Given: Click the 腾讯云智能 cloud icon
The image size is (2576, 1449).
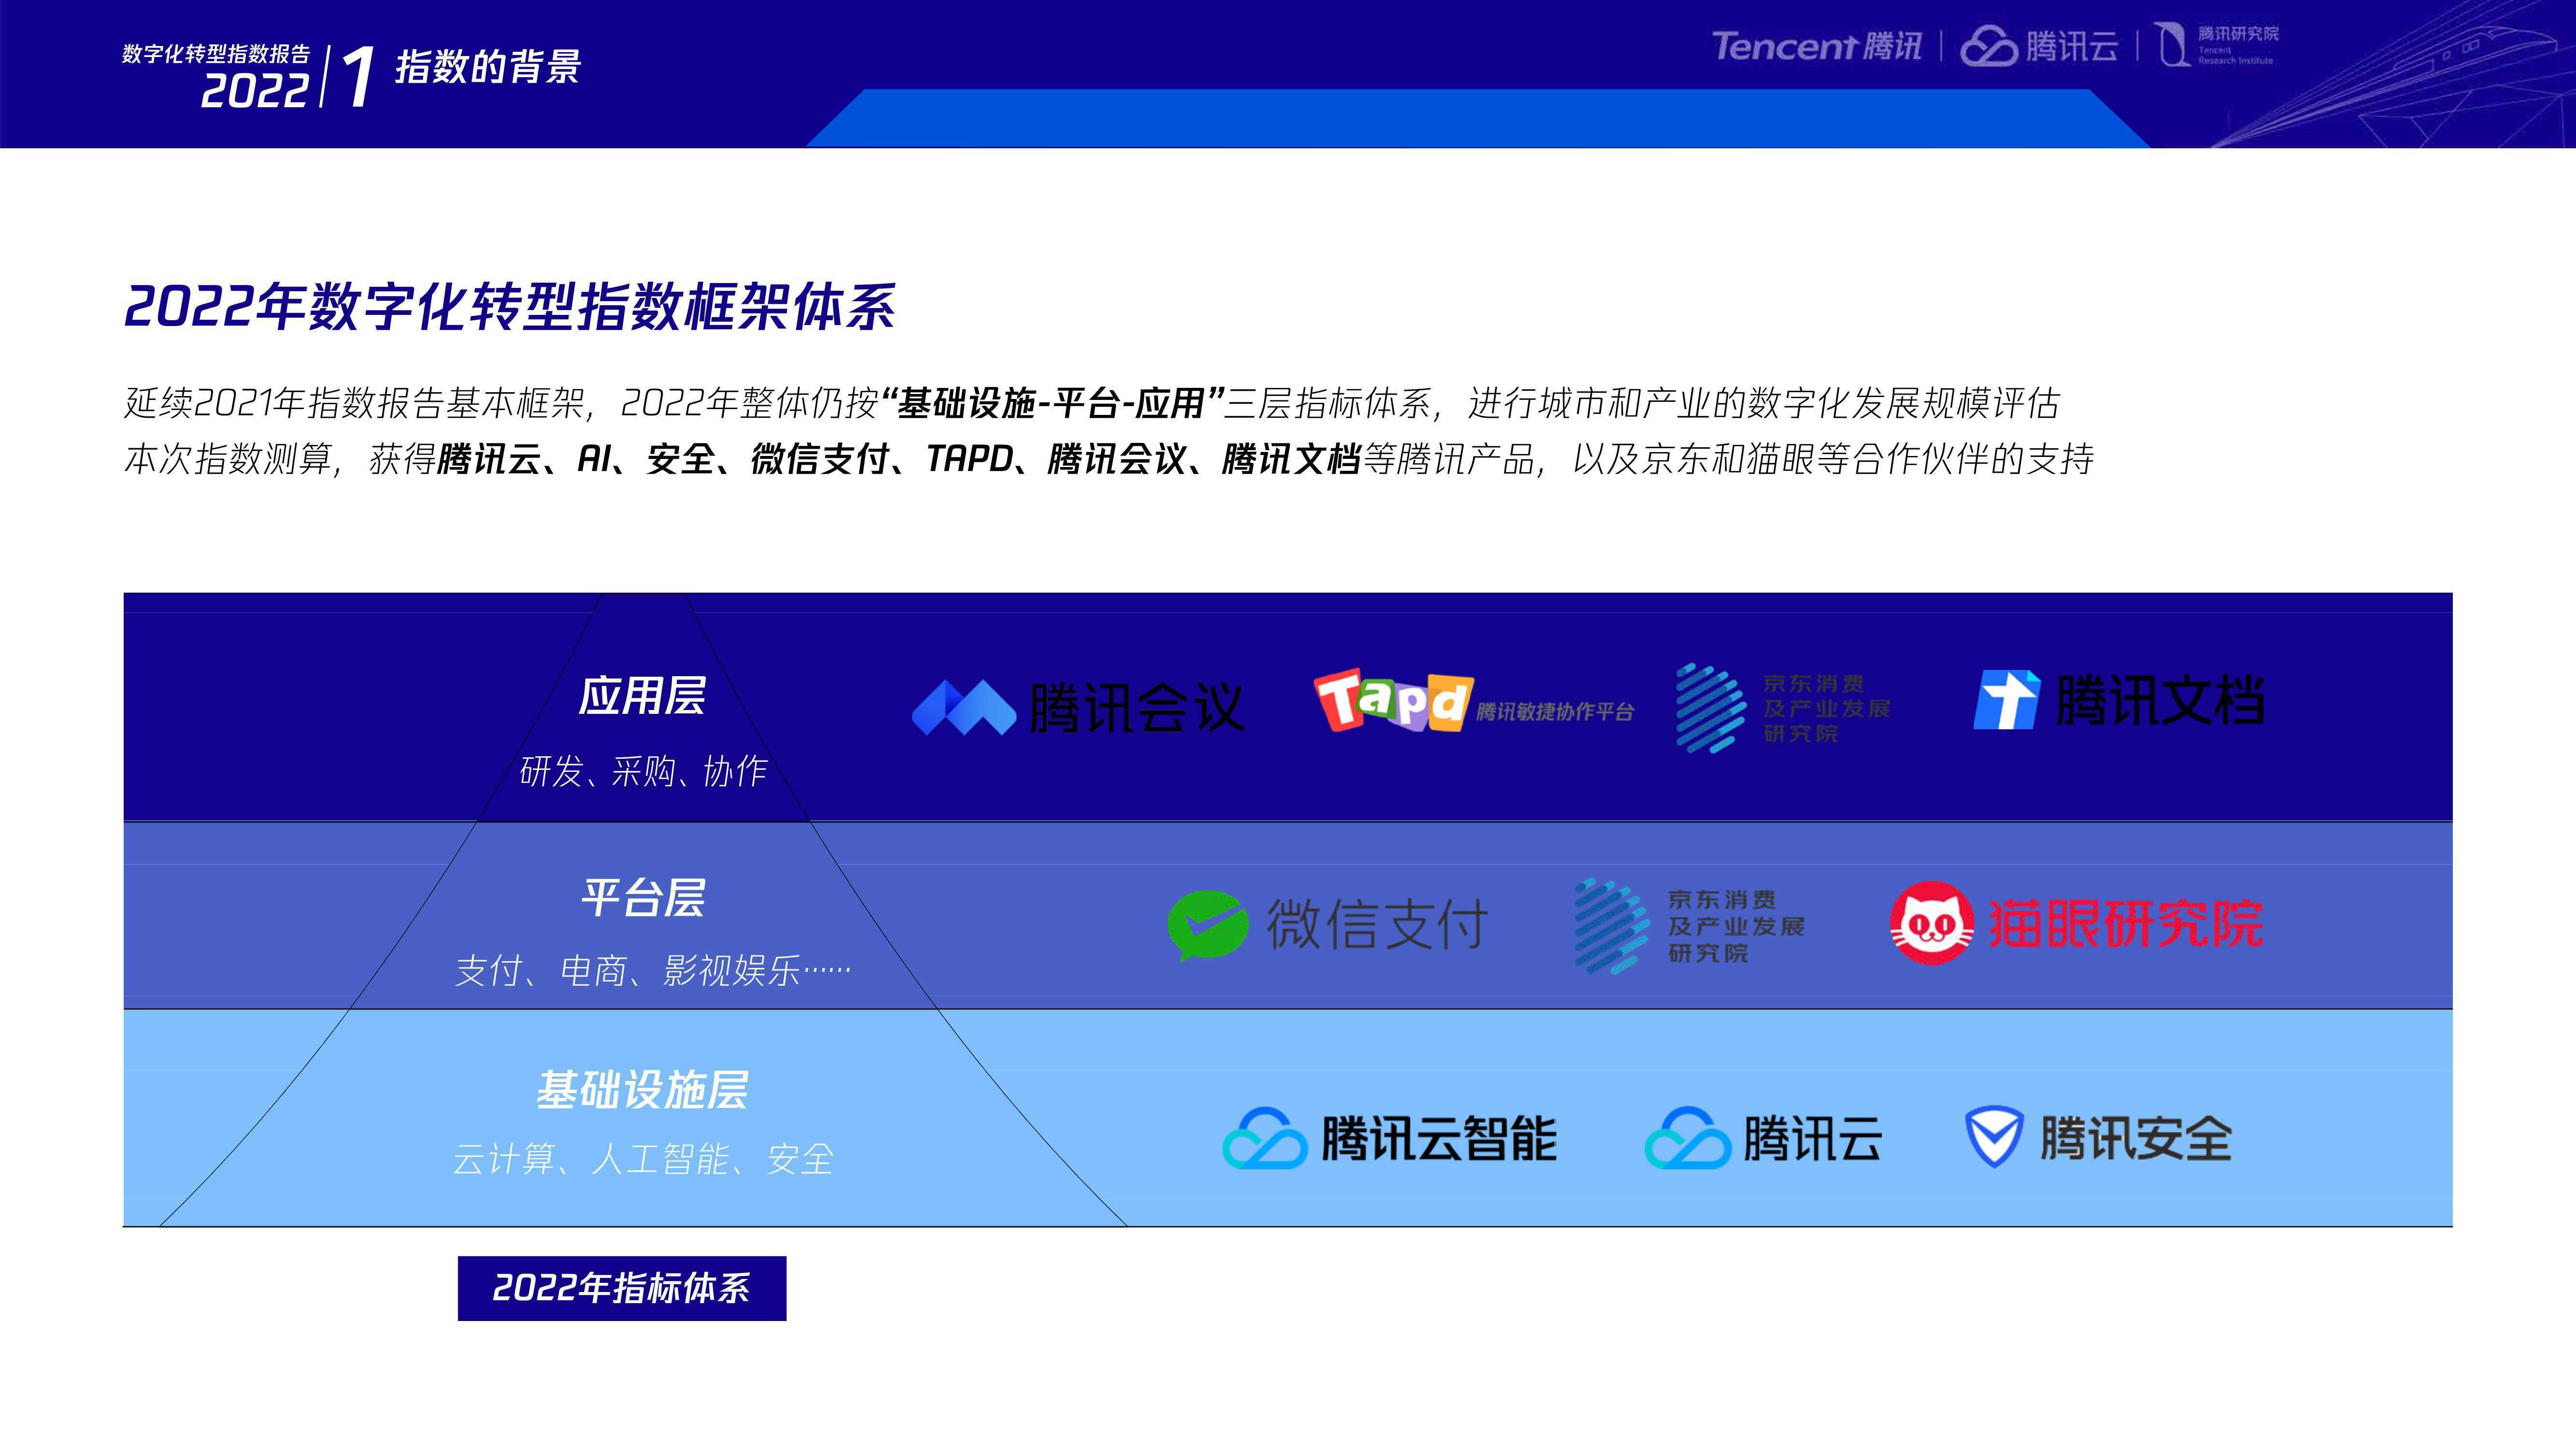Looking at the screenshot, I should point(1264,1138).
